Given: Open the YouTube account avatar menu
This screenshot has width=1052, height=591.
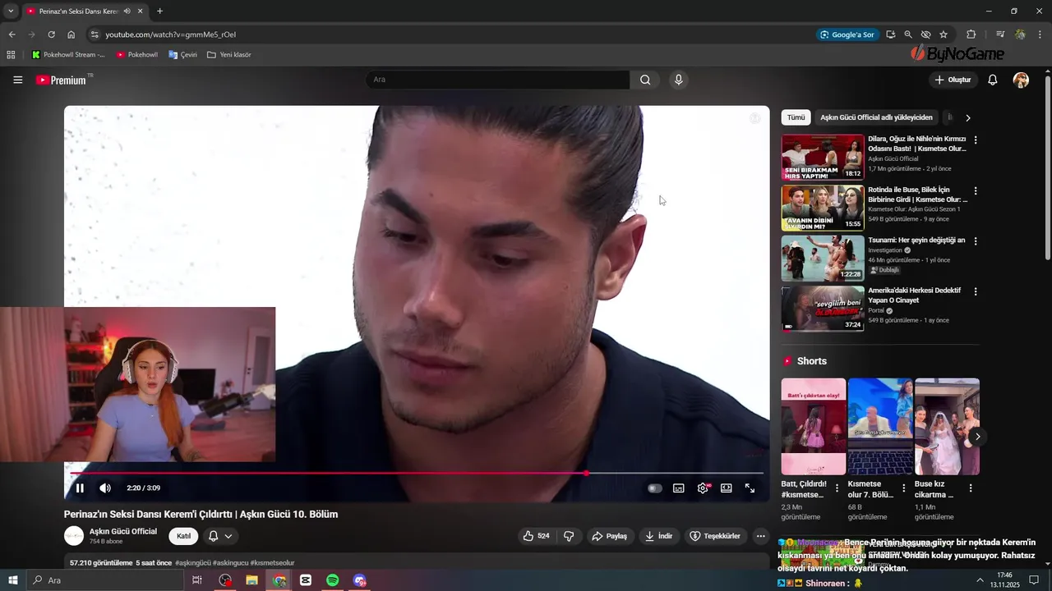Looking at the screenshot, I should 1021,80.
